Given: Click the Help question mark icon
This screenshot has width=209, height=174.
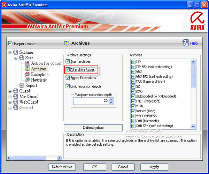Looking at the screenshot, I should [185, 43].
